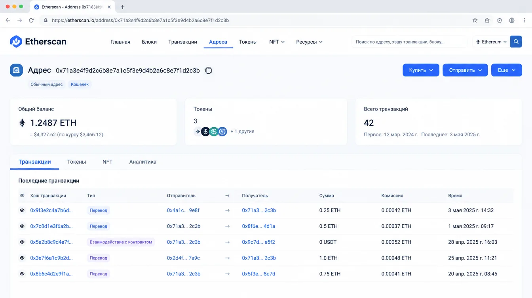Screen dimensions: 532x298
Task: Go back with the browser arrow
Action: click(8, 20)
